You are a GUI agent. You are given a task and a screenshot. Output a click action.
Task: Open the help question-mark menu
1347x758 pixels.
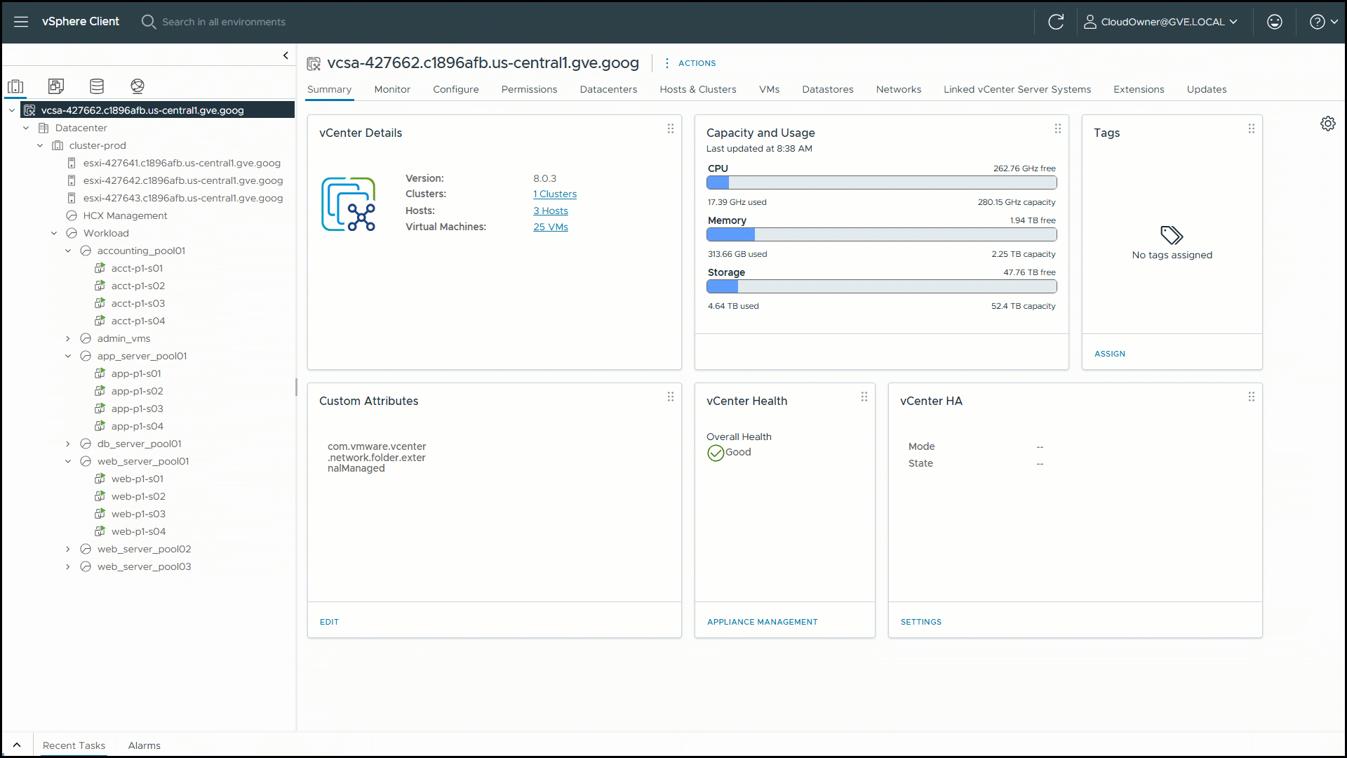[1323, 22]
